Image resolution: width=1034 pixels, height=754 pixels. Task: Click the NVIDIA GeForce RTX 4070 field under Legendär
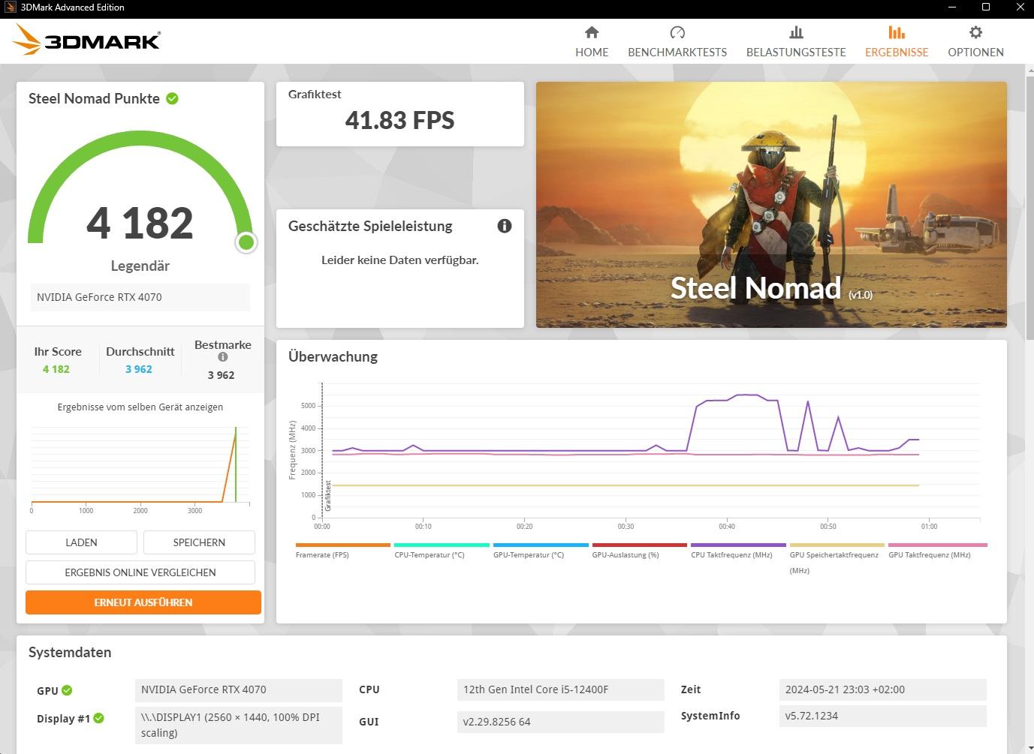tap(140, 297)
